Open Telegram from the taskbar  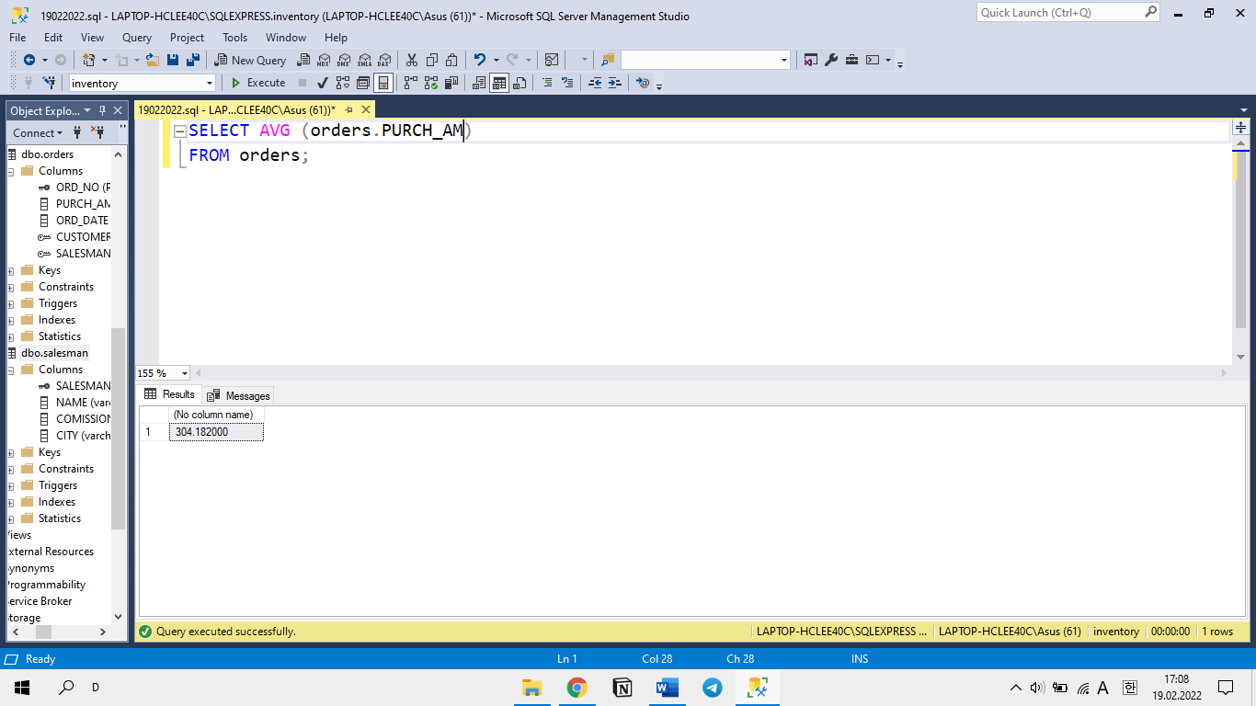[712, 687]
